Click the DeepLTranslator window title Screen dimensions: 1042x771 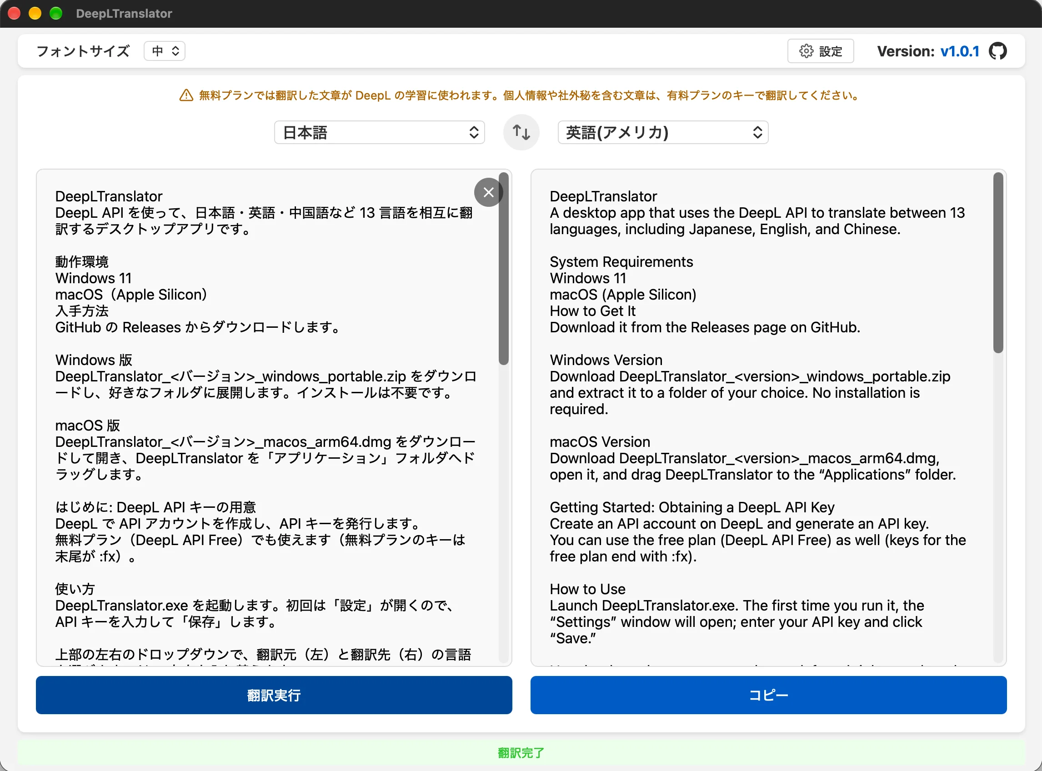coord(124,14)
